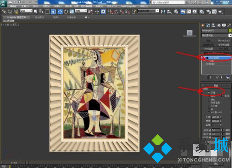
Task: Select the 球形 mapping radio button
Action: tap(209, 100)
